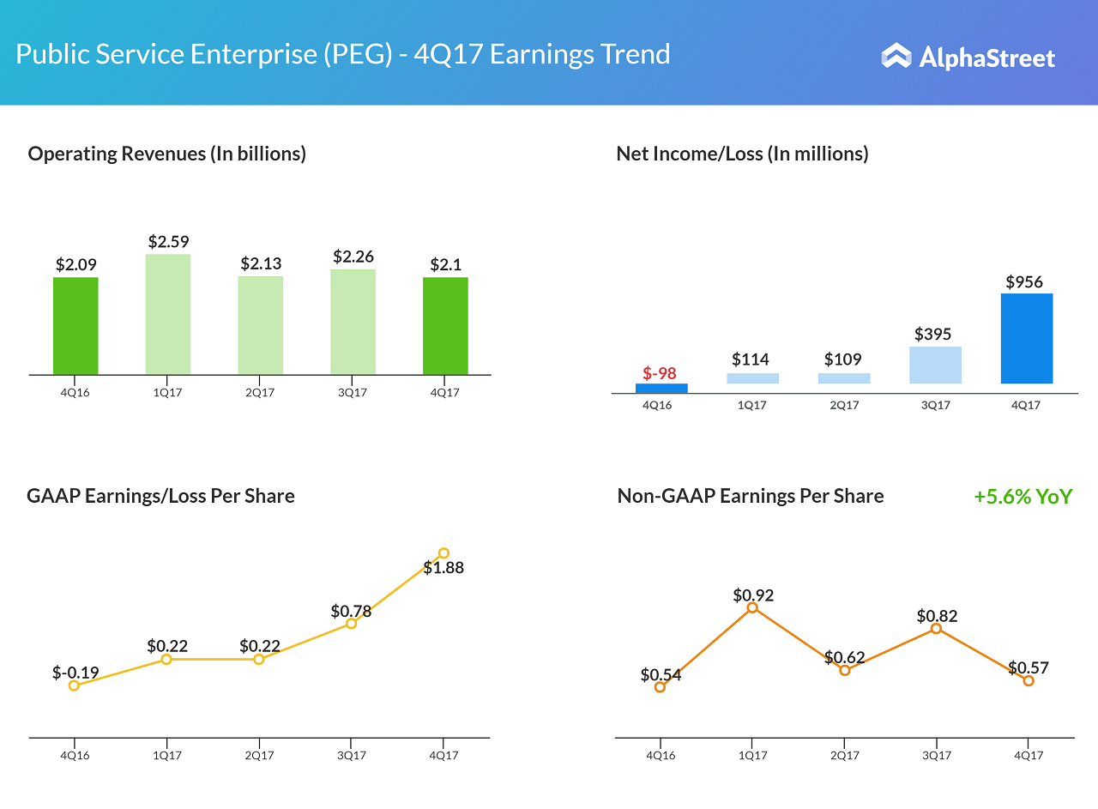Select the Non-GAAP EPS 4Q17 data point

coord(1029,681)
